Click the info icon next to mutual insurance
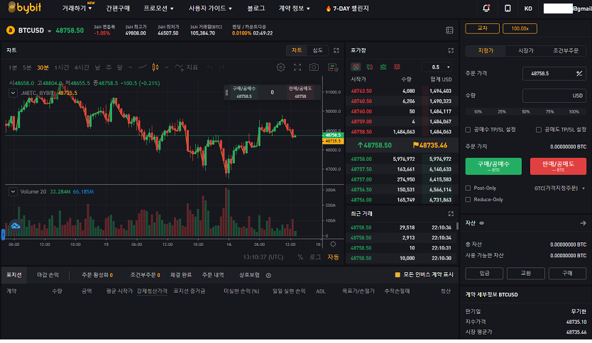 tap(268, 276)
